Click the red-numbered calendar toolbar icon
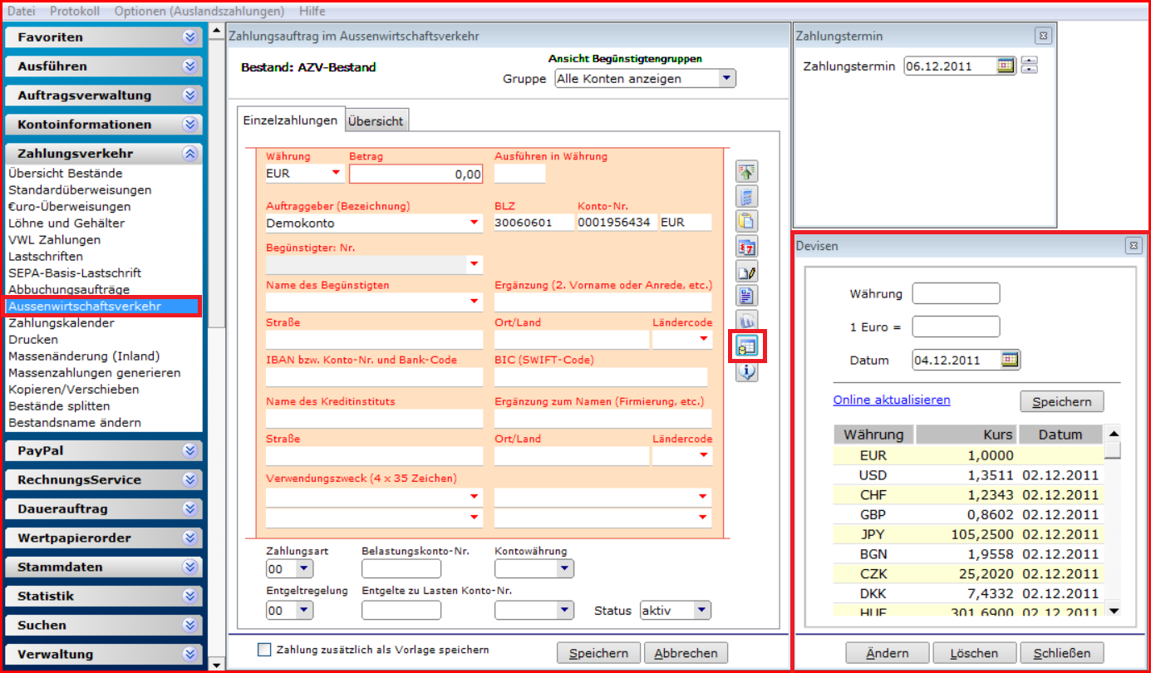This screenshot has height=673, width=1151. 746,246
